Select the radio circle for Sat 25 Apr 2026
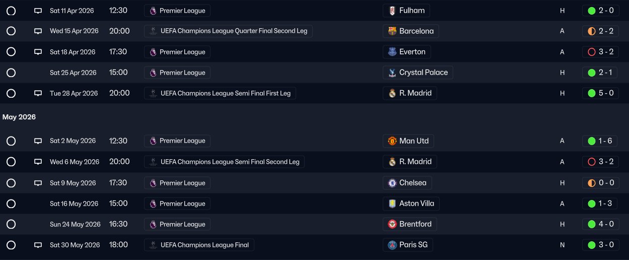 [11, 73]
